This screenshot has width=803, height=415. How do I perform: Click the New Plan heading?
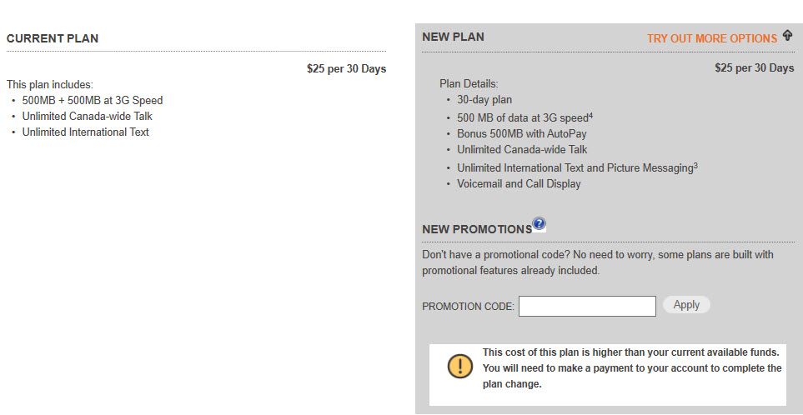(453, 37)
